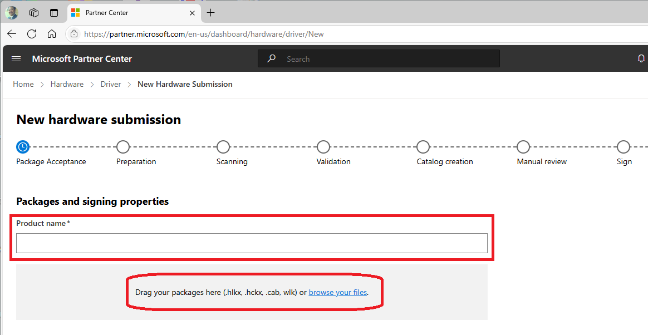Open the browser profile avatar

(12, 12)
